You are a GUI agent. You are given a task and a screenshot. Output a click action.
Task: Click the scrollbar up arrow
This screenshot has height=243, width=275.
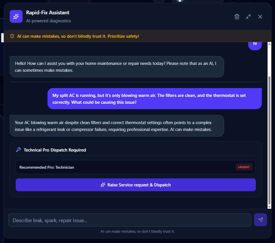point(269,44)
